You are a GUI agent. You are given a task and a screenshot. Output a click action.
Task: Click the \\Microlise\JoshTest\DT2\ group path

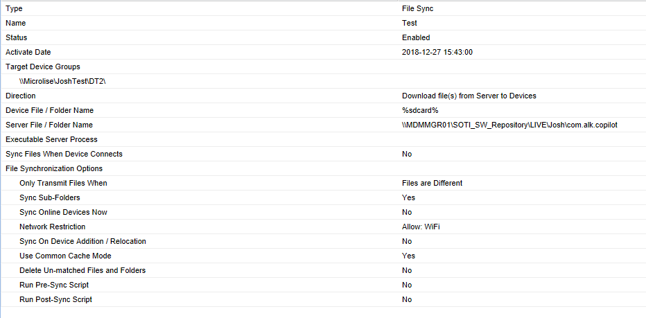coord(62,81)
